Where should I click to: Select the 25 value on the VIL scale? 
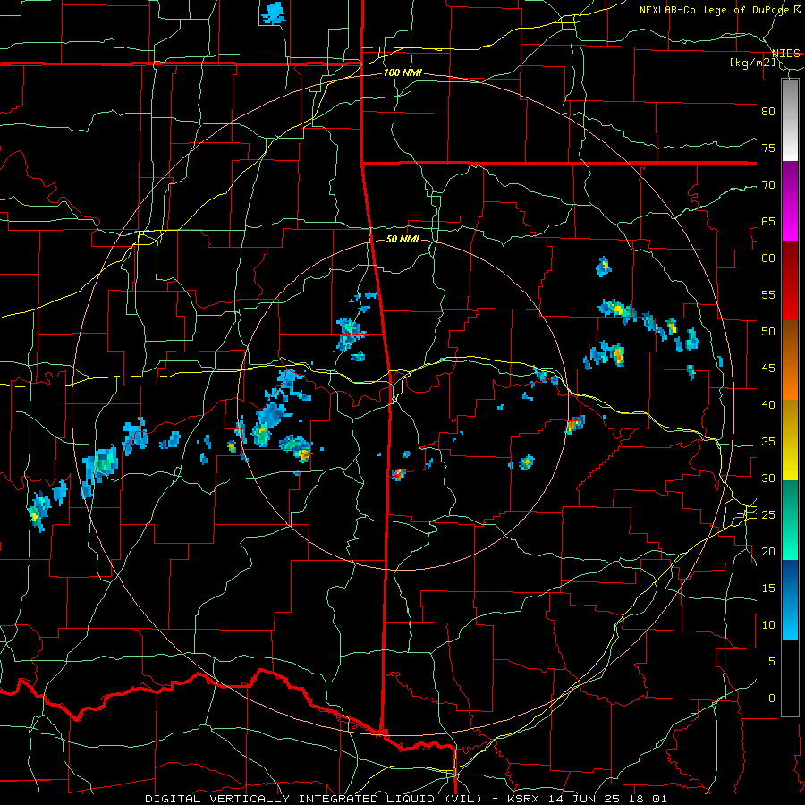[768, 515]
